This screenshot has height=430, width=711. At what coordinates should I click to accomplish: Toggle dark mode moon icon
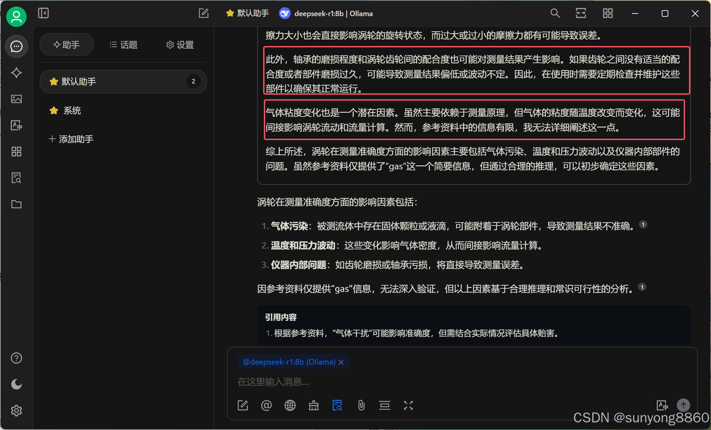coord(16,384)
